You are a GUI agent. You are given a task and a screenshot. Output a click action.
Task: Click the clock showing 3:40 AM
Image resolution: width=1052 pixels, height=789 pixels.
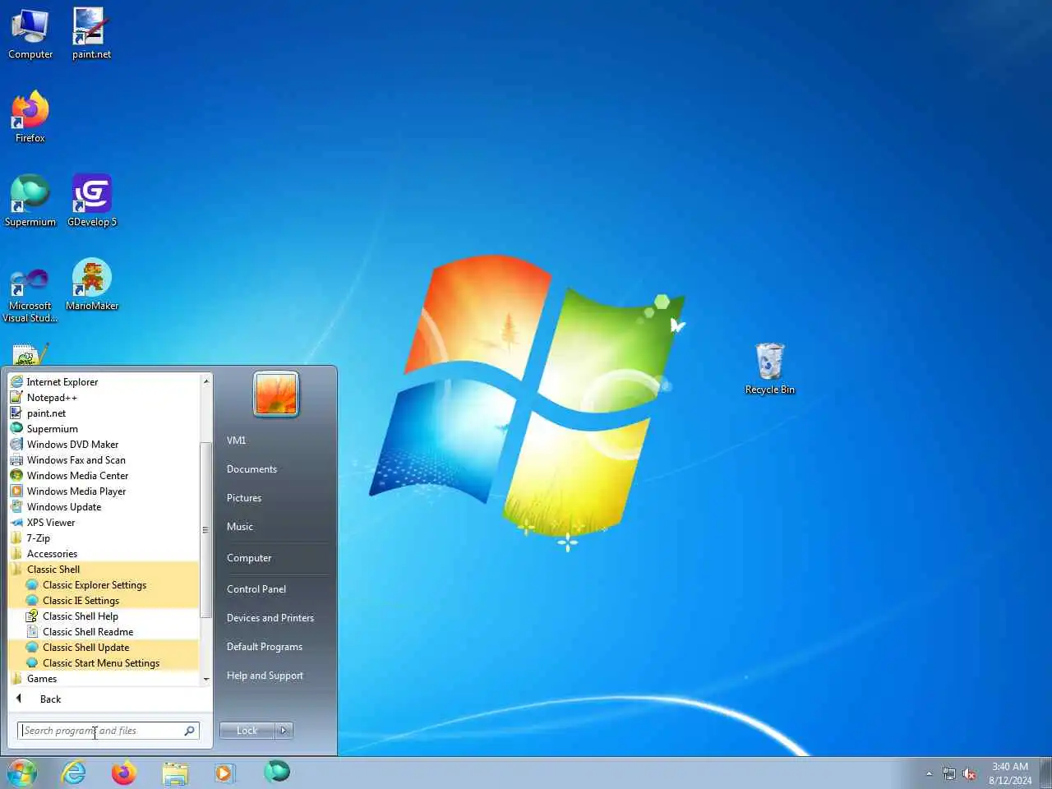(x=1010, y=773)
